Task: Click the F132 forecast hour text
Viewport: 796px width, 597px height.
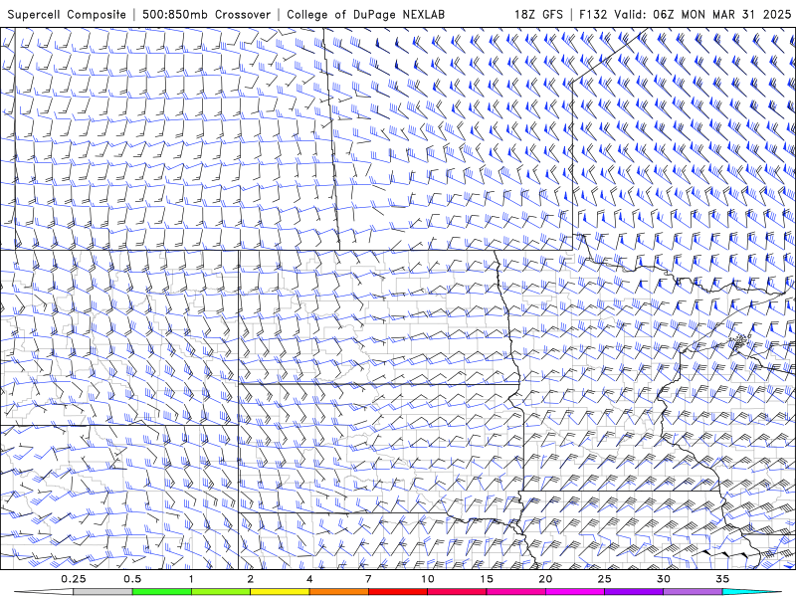Action: click(593, 14)
